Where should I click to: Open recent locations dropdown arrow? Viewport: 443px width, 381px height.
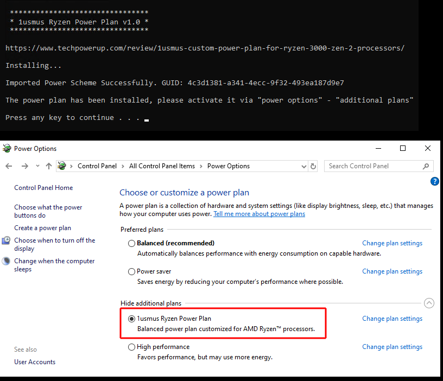click(x=37, y=166)
